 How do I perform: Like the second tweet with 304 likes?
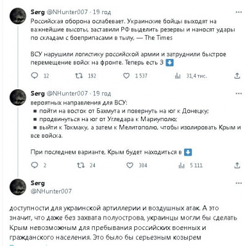[130, 165]
